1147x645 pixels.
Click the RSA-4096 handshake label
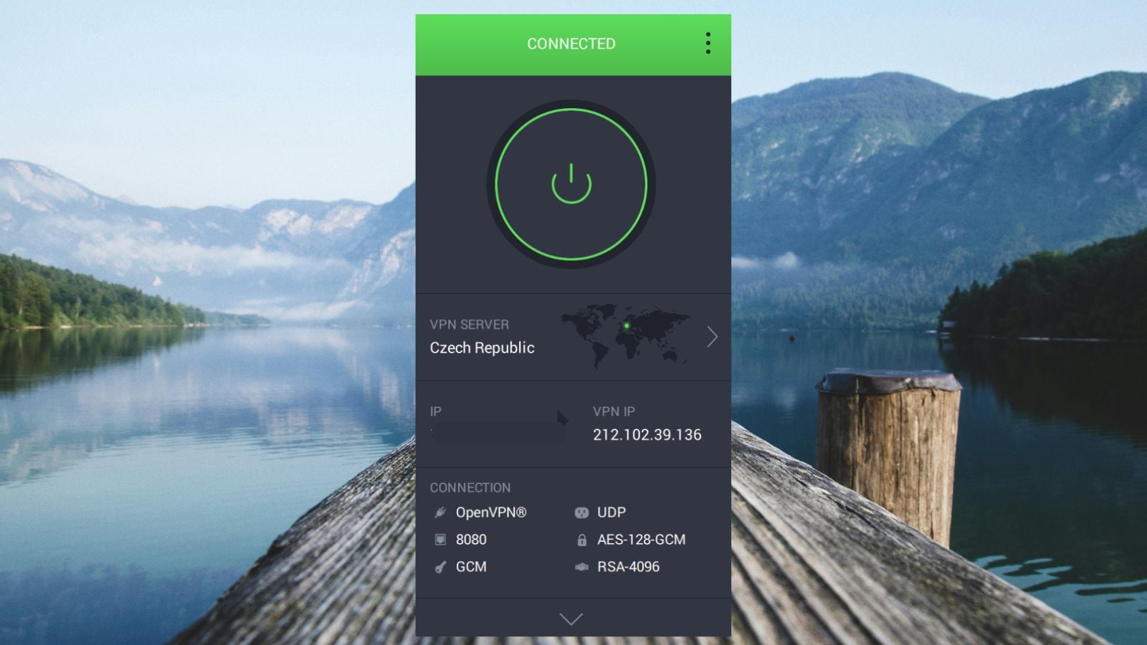tap(628, 567)
